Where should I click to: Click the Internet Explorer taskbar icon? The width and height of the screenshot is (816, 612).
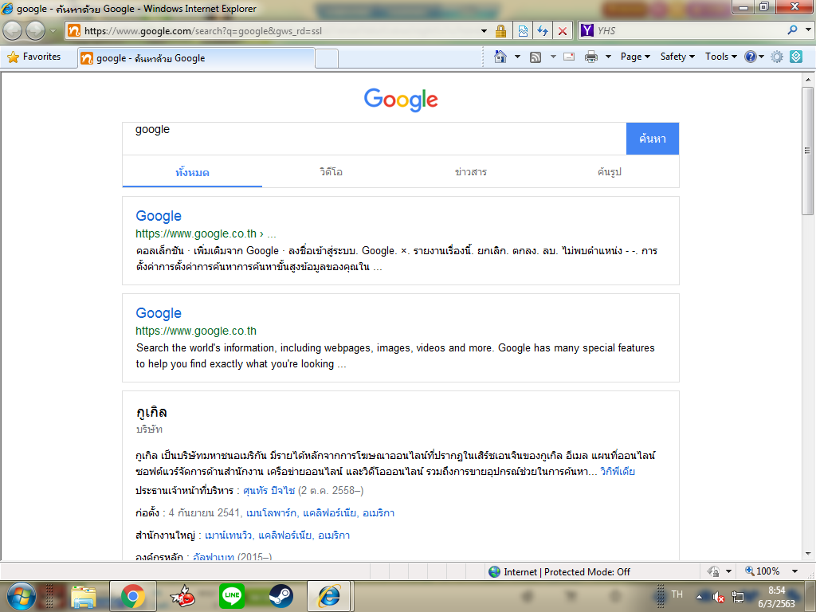pos(329,596)
